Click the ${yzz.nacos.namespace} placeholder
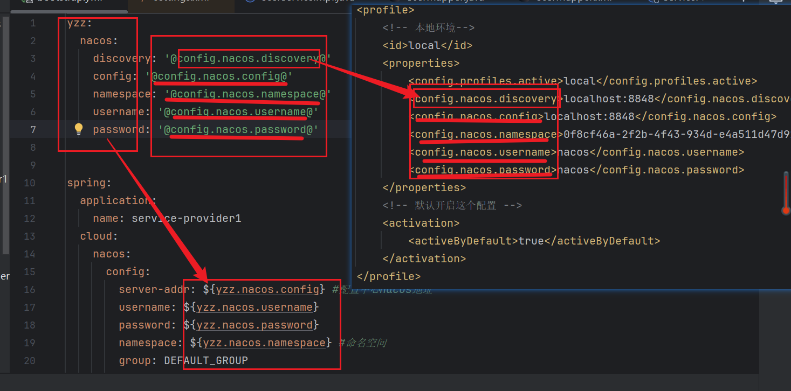Screen dimensions: 791x391 coord(261,343)
